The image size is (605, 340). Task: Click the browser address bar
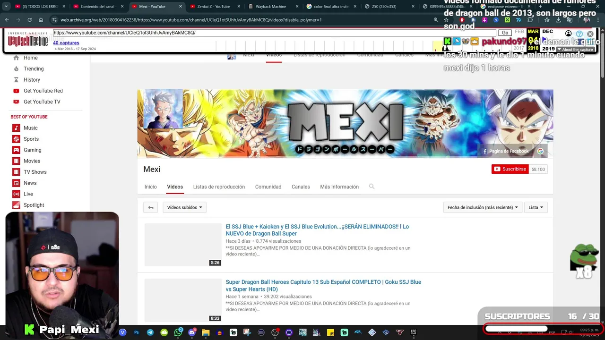[246, 20]
